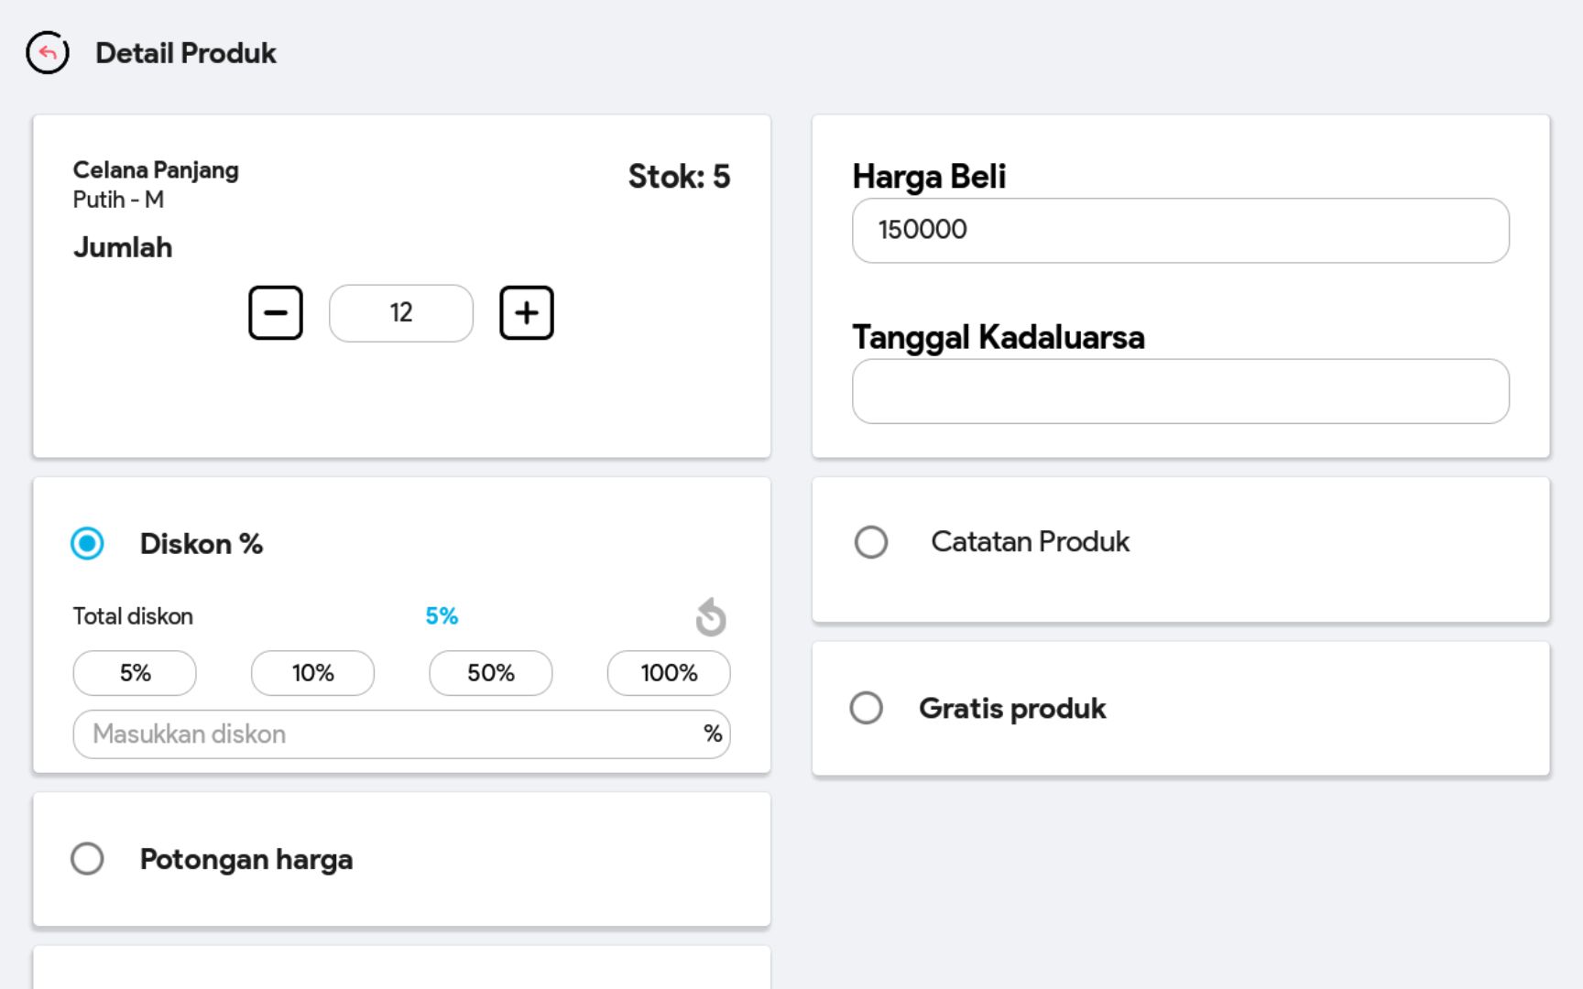Viewport: 1583px width, 989px height.
Task: Click the Stok: 5 label
Action: click(x=679, y=177)
